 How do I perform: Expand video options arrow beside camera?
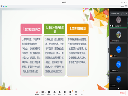[45, 92]
